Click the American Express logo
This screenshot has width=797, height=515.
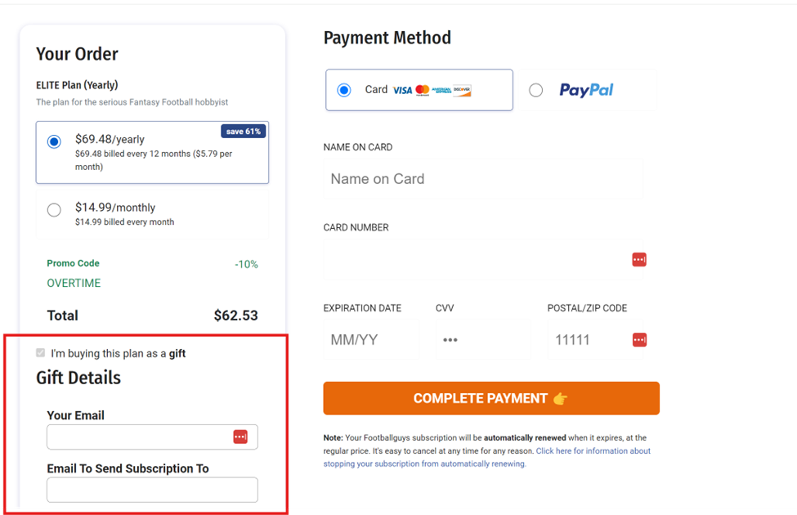pos(441,91)
